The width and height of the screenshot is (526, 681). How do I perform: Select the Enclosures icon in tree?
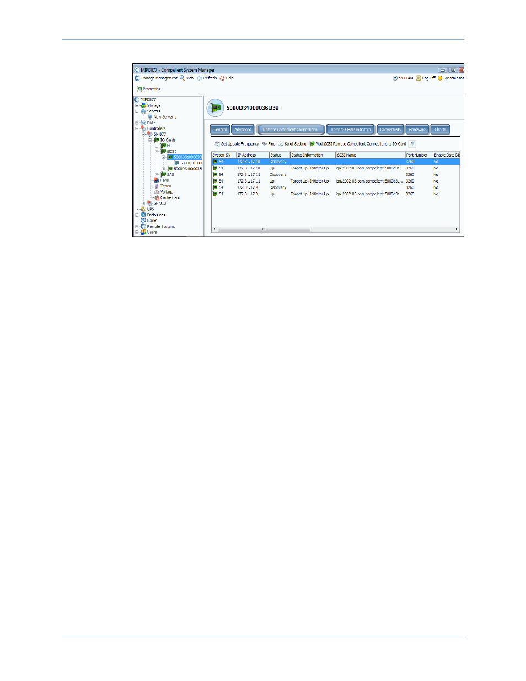point(143,215)
